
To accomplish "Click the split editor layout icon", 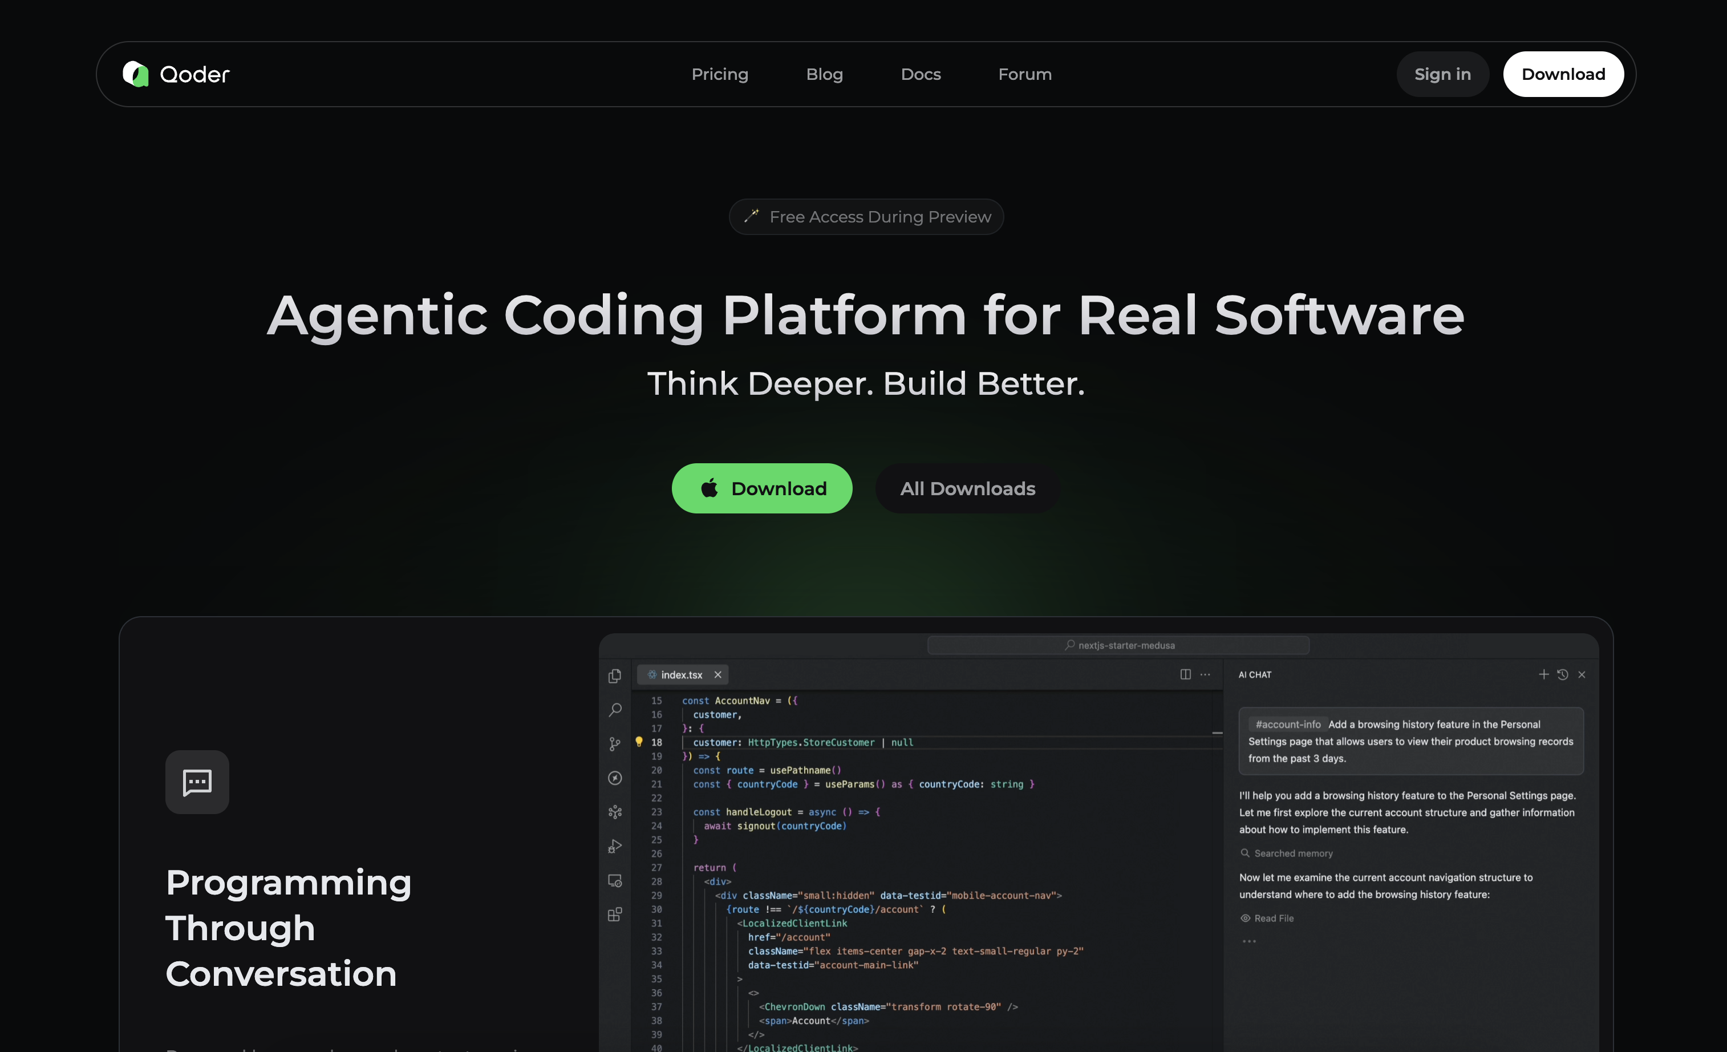I will (x=1185, y=674).
